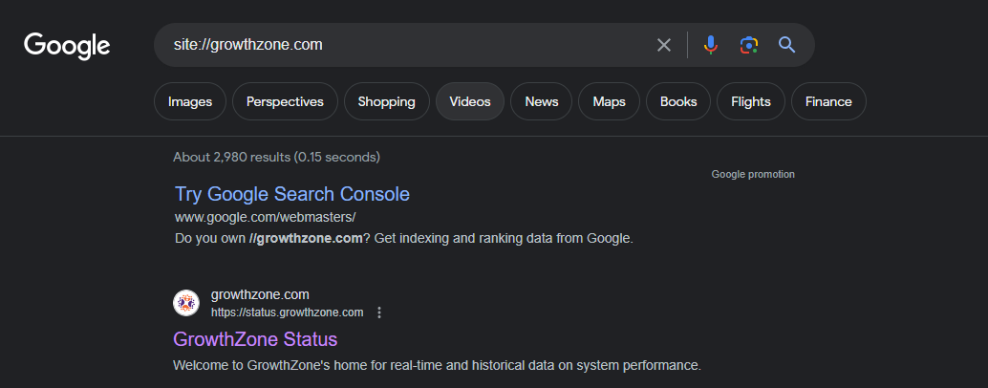This screenshot has height=388, width=988.
Task: Click the Google logo
Action: coord(67,45)
